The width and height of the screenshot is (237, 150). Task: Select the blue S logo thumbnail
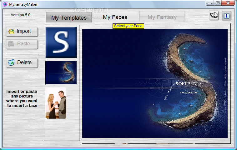point(61,42)
